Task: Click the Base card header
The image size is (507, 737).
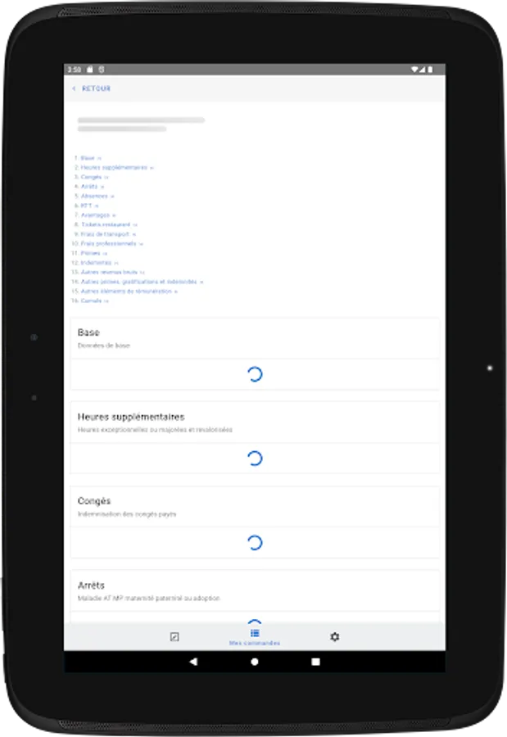Action: [255, 338]
